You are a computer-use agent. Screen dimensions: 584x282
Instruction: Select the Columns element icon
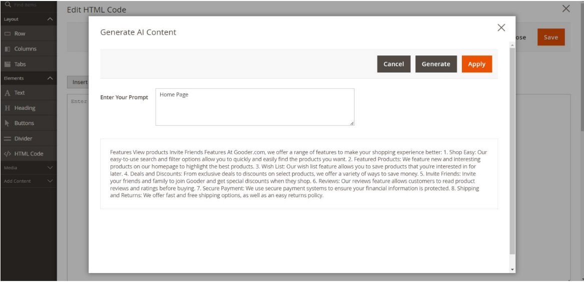8,49
